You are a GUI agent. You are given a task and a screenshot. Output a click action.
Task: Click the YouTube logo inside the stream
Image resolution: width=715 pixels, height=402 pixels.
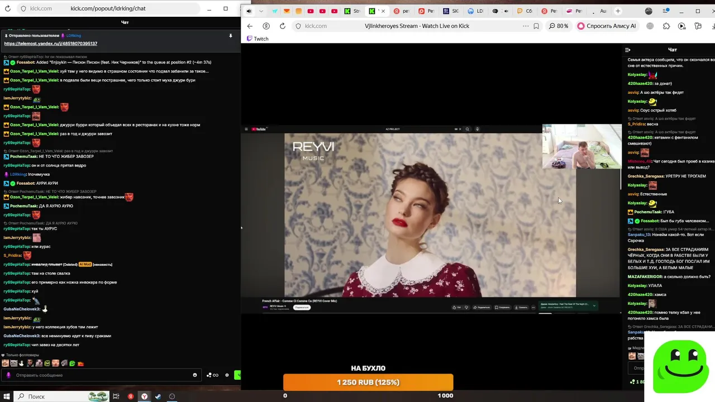pyautogui.click(x=258, y=129)
